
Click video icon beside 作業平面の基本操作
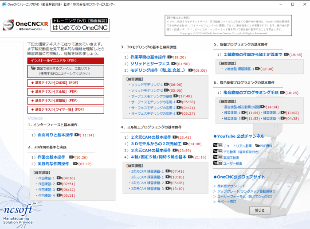(169, 58)
